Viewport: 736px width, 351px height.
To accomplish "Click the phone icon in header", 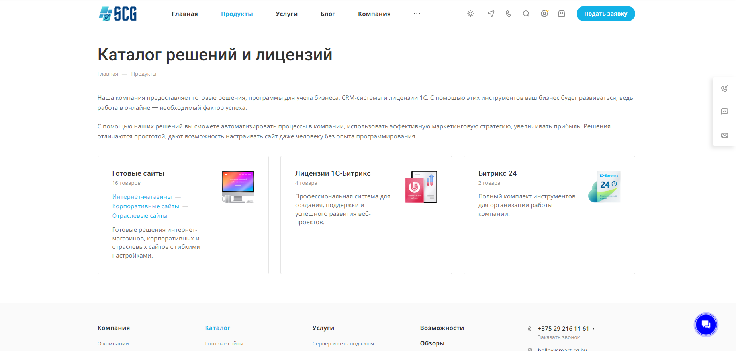I will click(508, 14).
